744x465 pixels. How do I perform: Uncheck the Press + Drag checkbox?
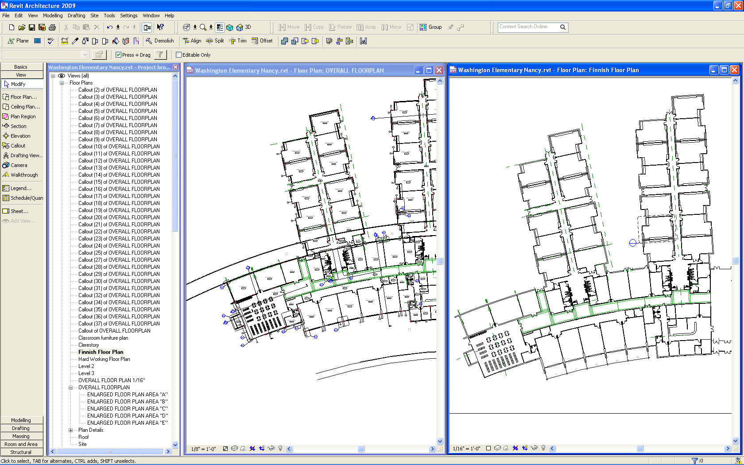(x=118, y=55)
